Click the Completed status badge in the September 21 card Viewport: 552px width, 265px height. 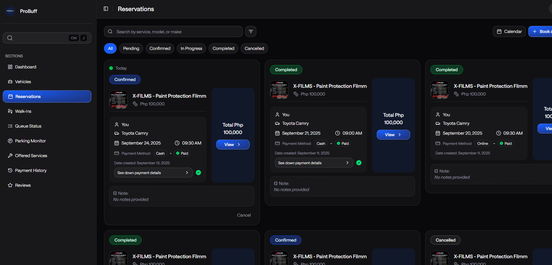point(286,70)
